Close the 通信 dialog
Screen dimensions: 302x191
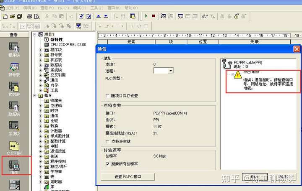click(297, 49)
